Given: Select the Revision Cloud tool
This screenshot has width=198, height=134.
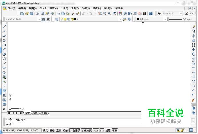Looking at the screenshot, I should pos(4,59).
